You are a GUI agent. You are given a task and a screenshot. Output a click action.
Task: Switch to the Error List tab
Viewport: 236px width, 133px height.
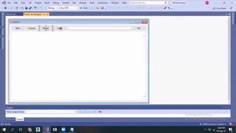pyautogui.click(x=10, y=119)
